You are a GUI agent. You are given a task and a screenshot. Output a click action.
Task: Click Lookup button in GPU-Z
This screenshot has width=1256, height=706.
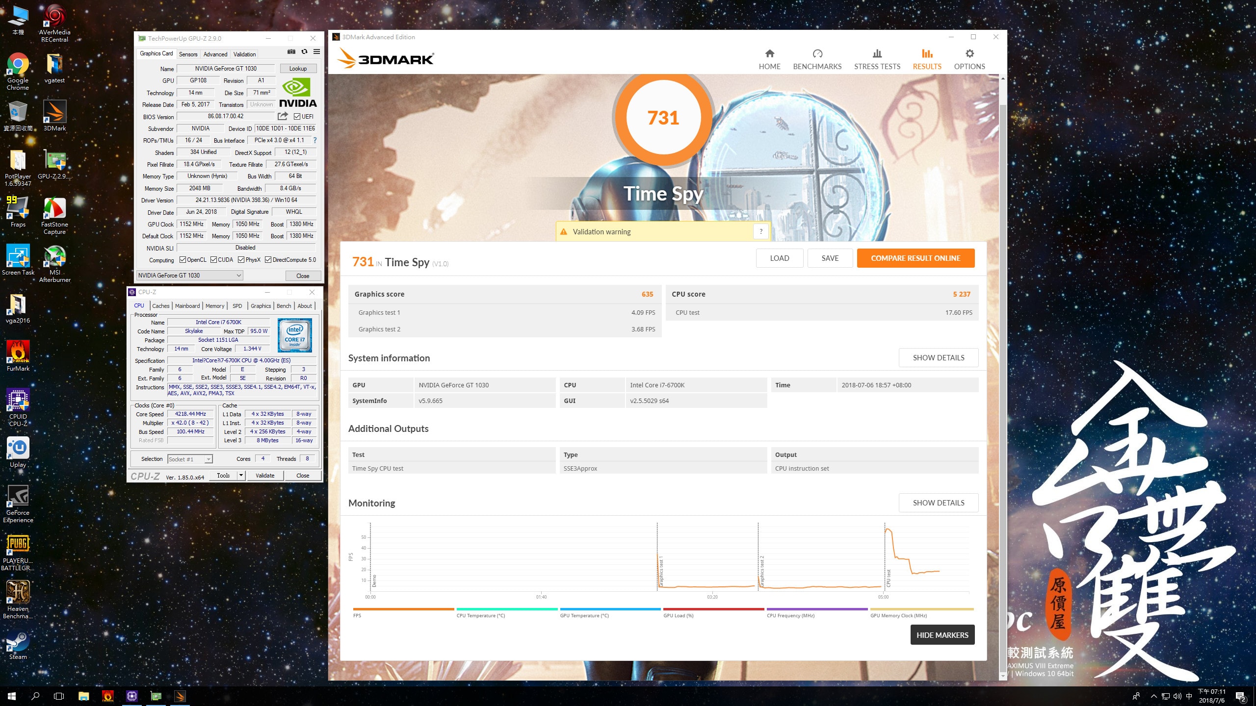click(298, 69)
